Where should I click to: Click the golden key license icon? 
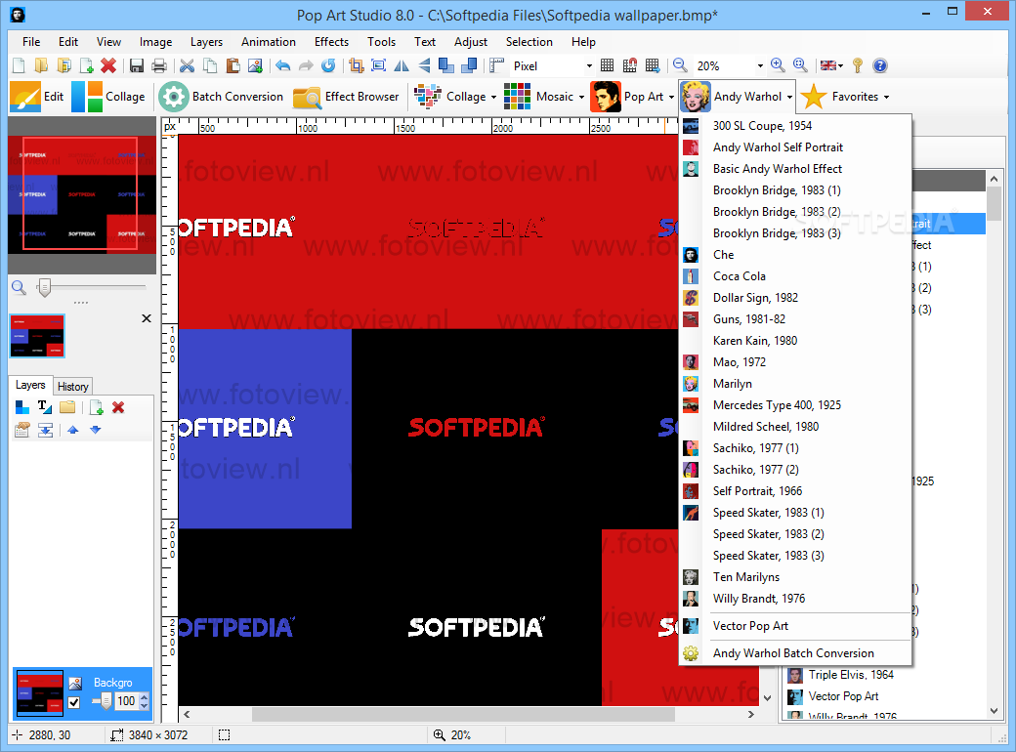click(858, 65)
